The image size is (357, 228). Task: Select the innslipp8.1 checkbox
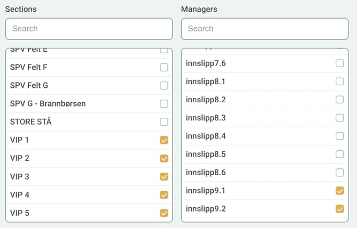pos(339,82)
